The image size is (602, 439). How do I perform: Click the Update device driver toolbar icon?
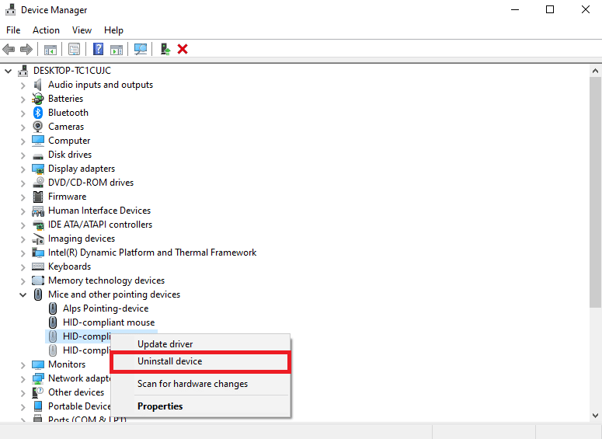pyautogui.click(x=165, y=49)
